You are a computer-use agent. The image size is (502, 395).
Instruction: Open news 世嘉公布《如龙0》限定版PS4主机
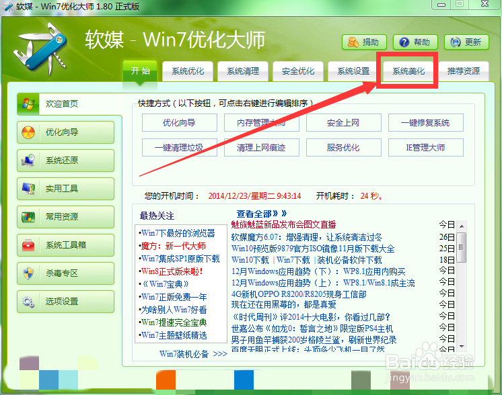tap(312, 328)
